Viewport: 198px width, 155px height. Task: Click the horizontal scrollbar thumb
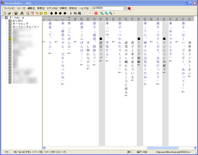click(x=163, y=148)
